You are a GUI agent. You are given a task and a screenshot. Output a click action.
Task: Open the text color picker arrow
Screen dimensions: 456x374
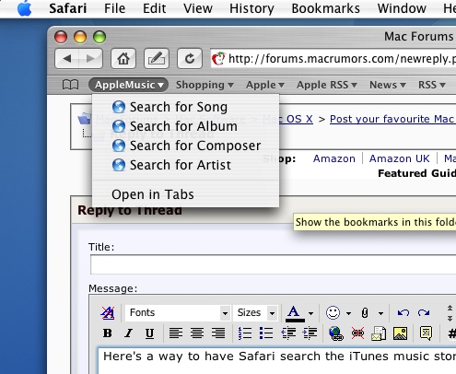point(310,313)
